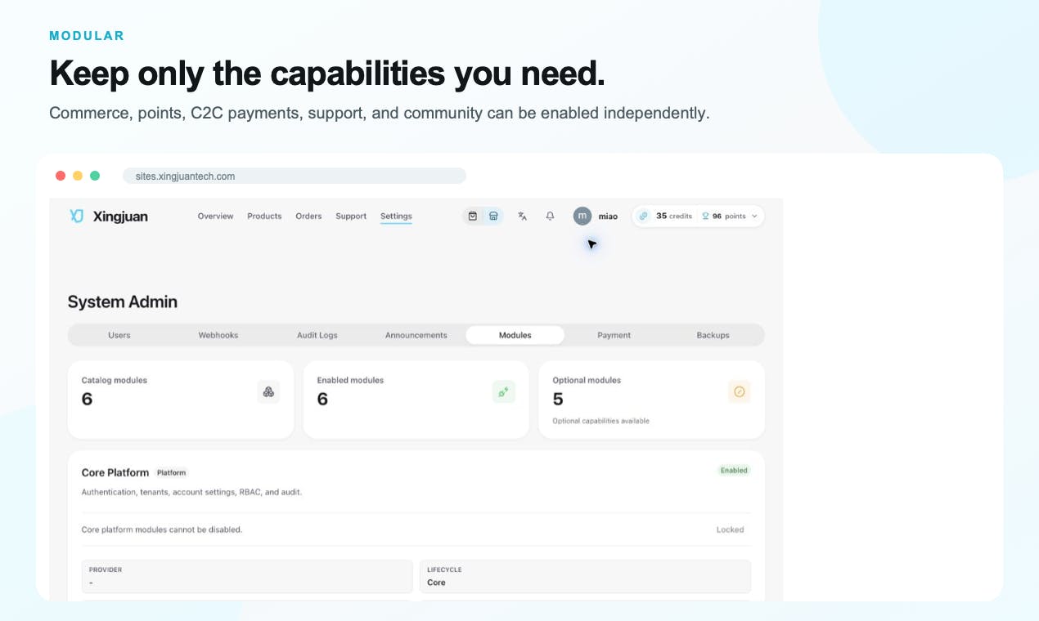The height and width of the screenshot is (621, 1039).
Task: Select the Modules tab
Action: (515, 335)
